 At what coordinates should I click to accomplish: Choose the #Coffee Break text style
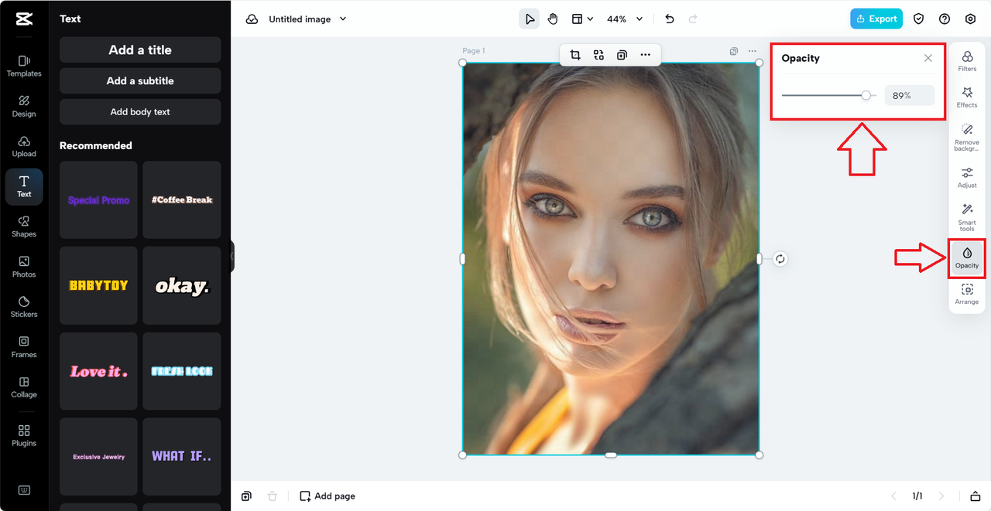click(x=182, y=199)
